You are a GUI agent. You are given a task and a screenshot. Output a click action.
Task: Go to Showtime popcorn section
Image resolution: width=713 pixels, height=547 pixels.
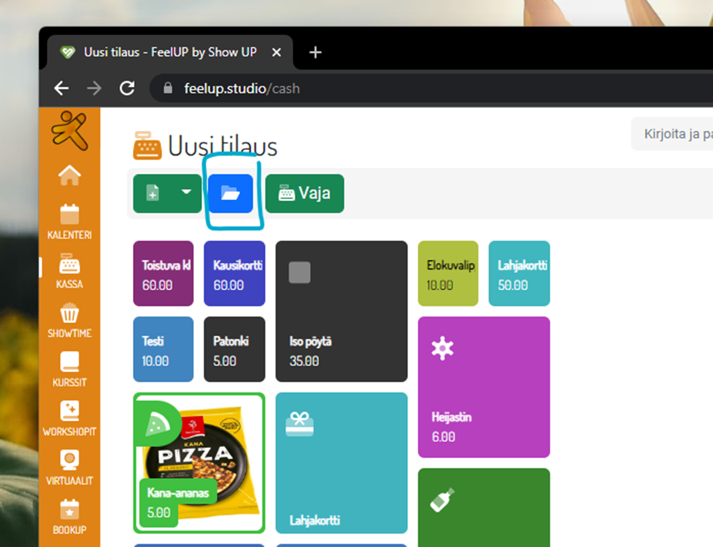(x=69, y=320)
